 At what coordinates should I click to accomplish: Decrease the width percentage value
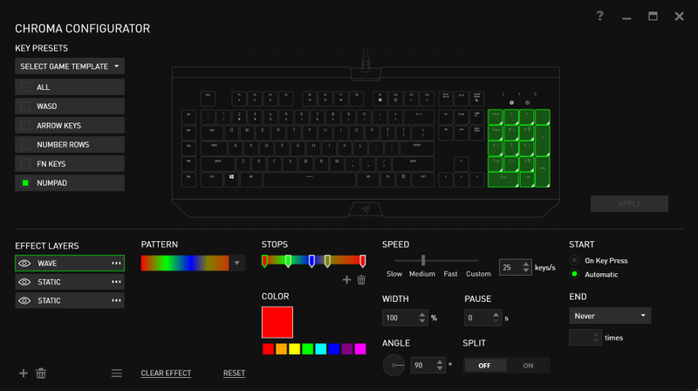422,320
